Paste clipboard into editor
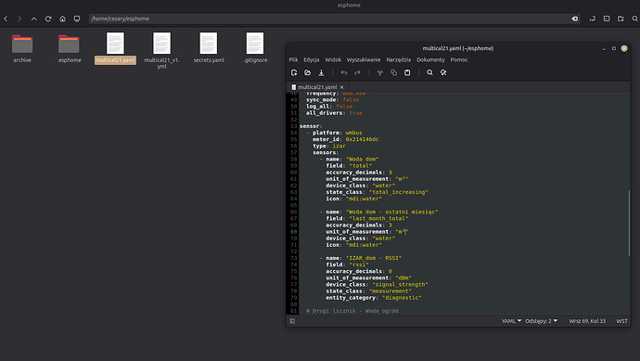 coord(407,72)
